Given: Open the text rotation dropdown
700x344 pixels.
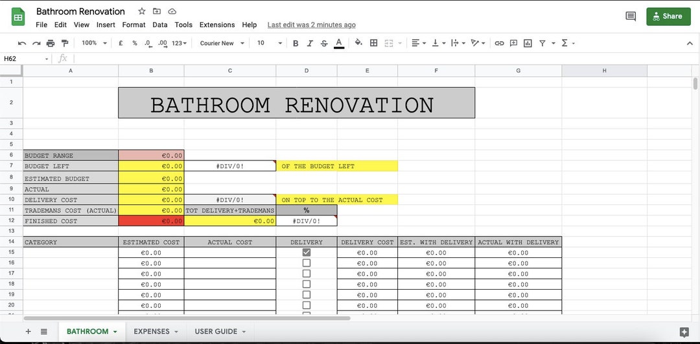Looking at the screenshot, I should pos(478,43).
